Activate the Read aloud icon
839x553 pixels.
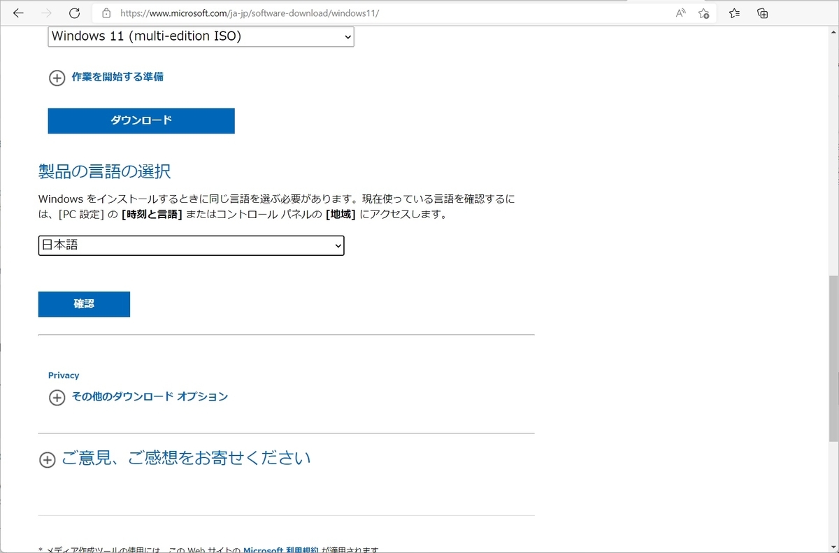(679, 13)
